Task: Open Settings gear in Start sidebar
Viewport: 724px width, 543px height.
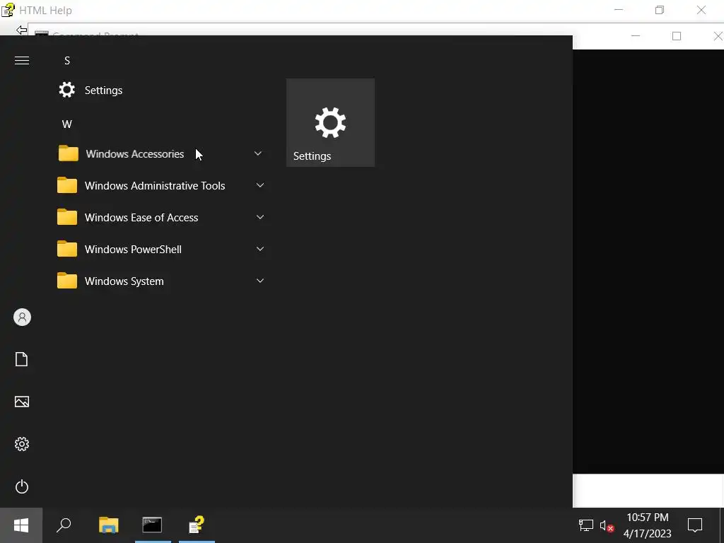Action: coord(22,444)
